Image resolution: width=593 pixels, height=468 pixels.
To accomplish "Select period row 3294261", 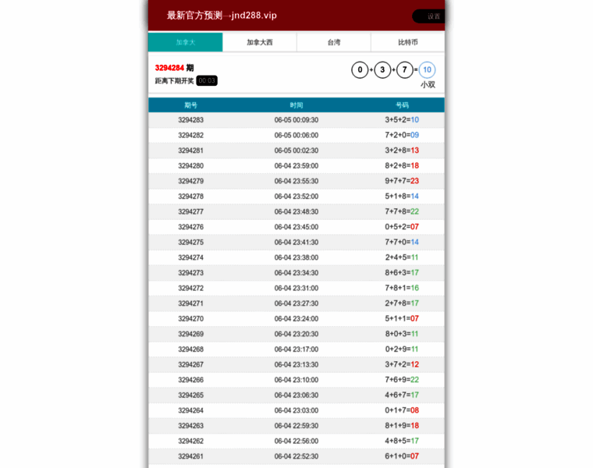I will click(296, 456).
